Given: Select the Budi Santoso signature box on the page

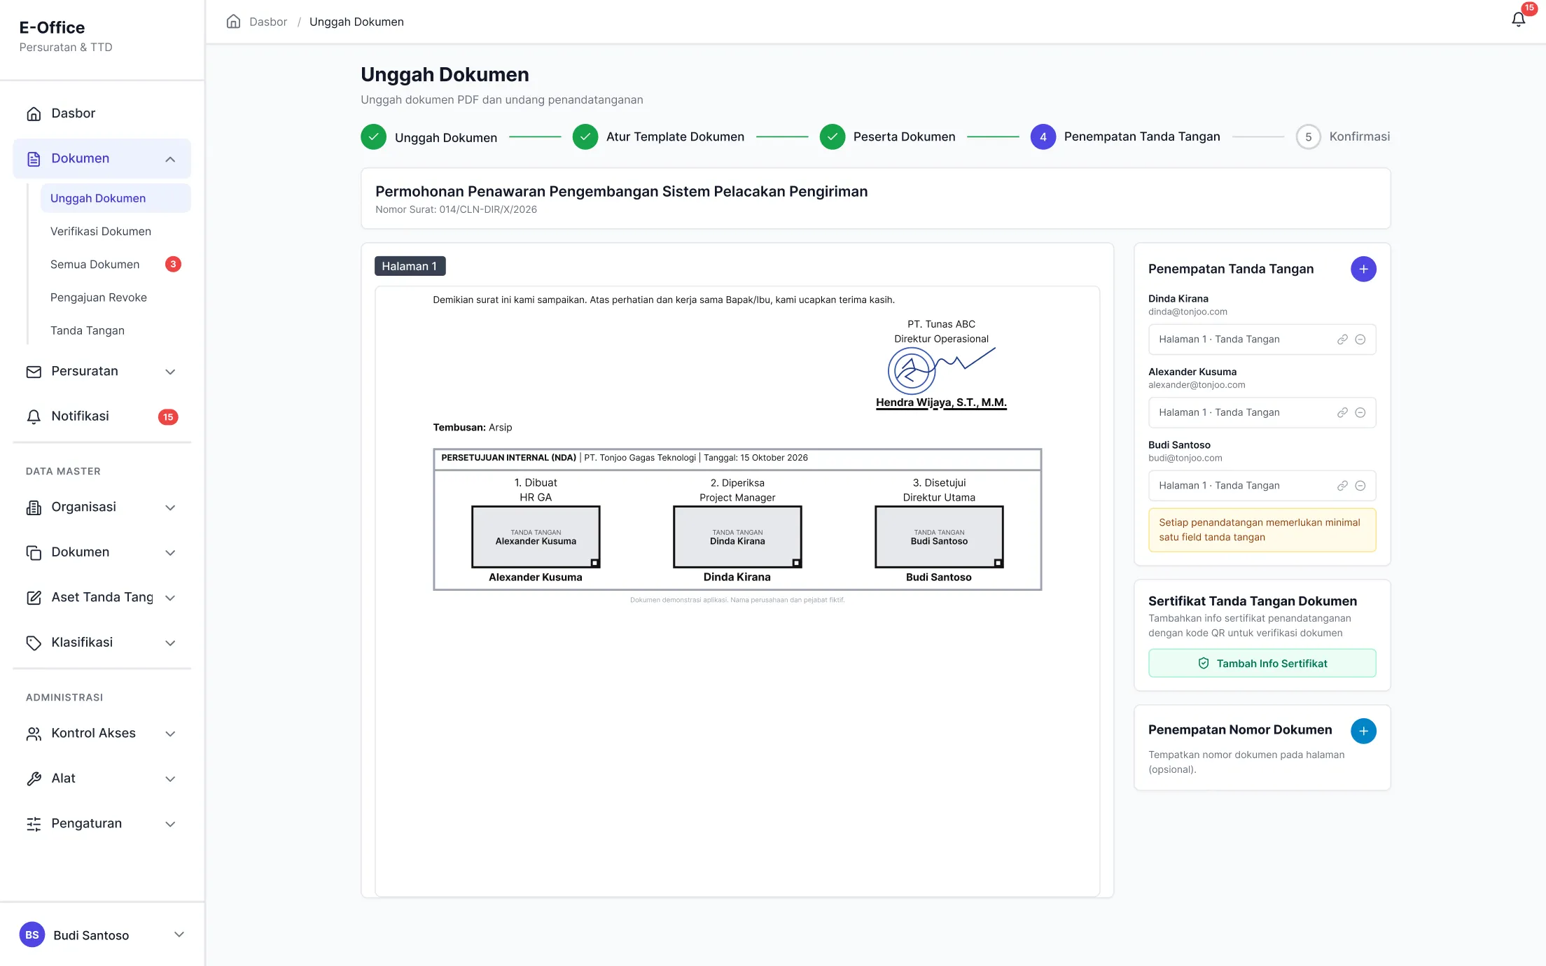Looking at the screenshot, I should (x=939, y=537).
